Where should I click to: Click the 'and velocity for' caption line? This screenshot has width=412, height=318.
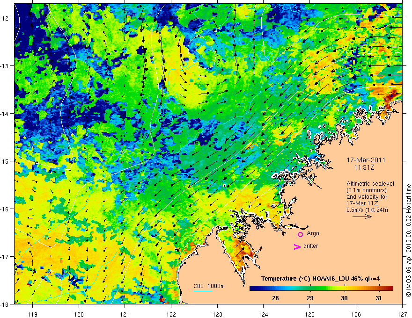click(367, 197)
